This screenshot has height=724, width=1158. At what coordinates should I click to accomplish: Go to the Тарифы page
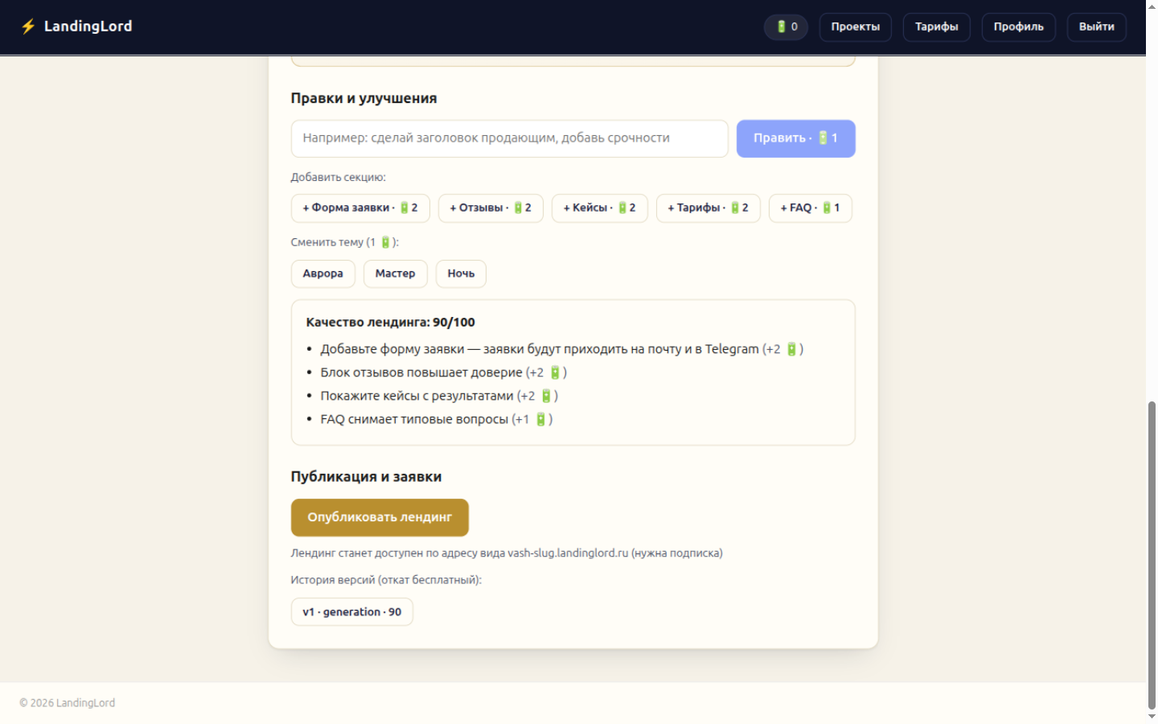(x=936, y=27)
